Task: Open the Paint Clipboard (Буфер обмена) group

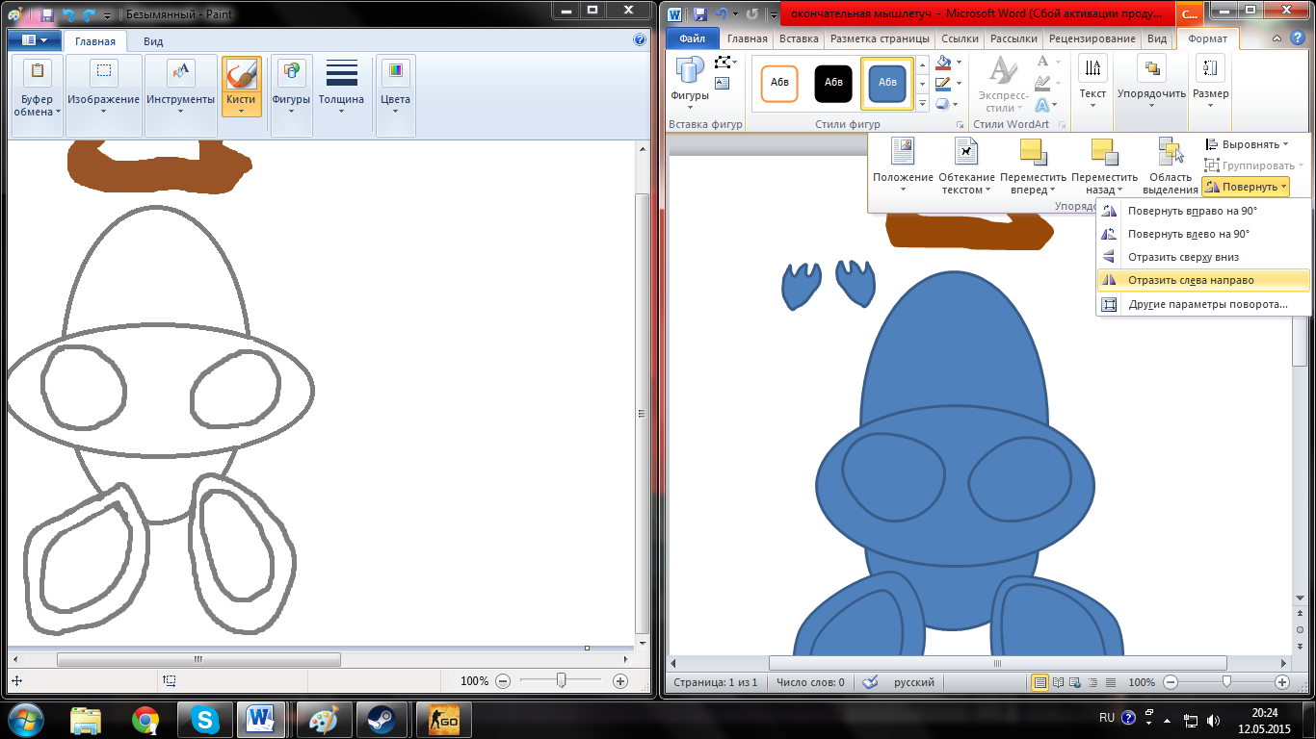Action: (x=38, y=92)
